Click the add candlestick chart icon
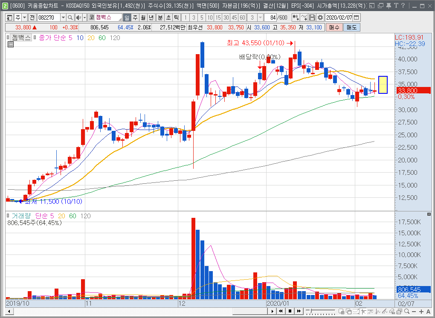Image resolution: width=435 pixels, height=318 pixels. click(x=296, y=18)
